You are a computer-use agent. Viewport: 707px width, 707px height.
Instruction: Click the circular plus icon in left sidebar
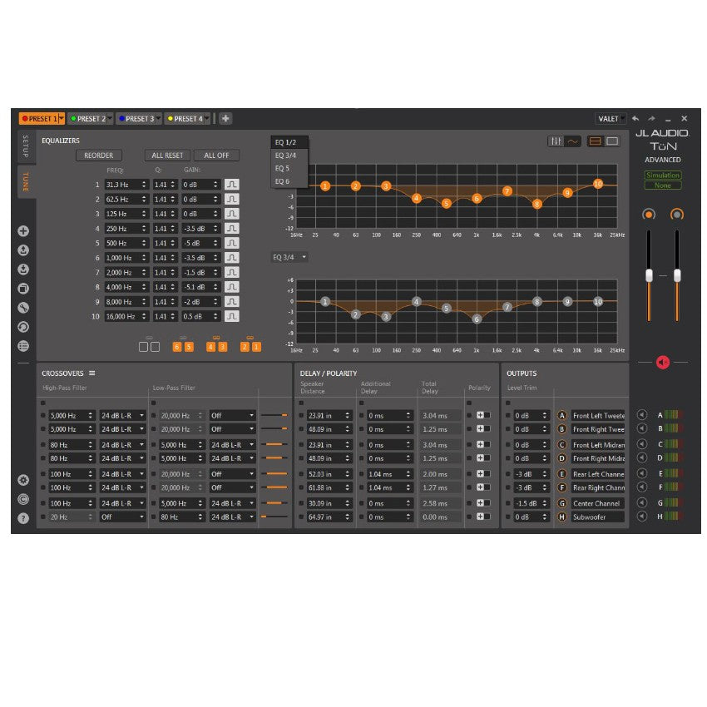click(x=23, y=231)
